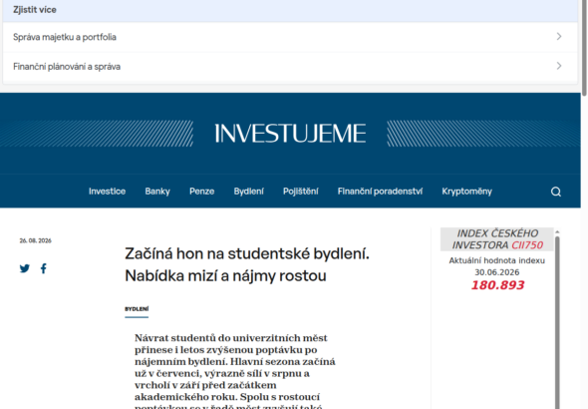
Task: Click the main page vertical scrollbar
Action: click(x=584, y=48)
